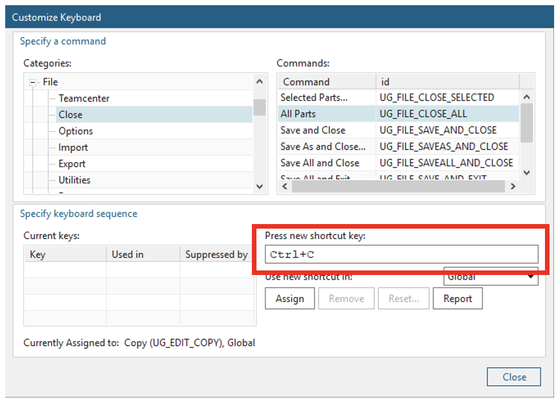
Task: Click the Assign button
Action: coord(290,299)
